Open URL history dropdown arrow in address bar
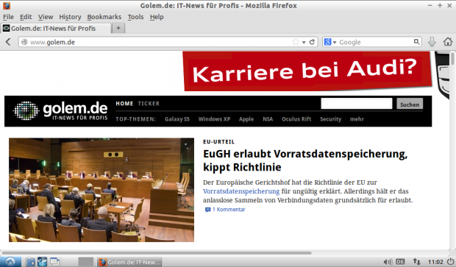Screen dimensions: 456x267 pos(304,42)
